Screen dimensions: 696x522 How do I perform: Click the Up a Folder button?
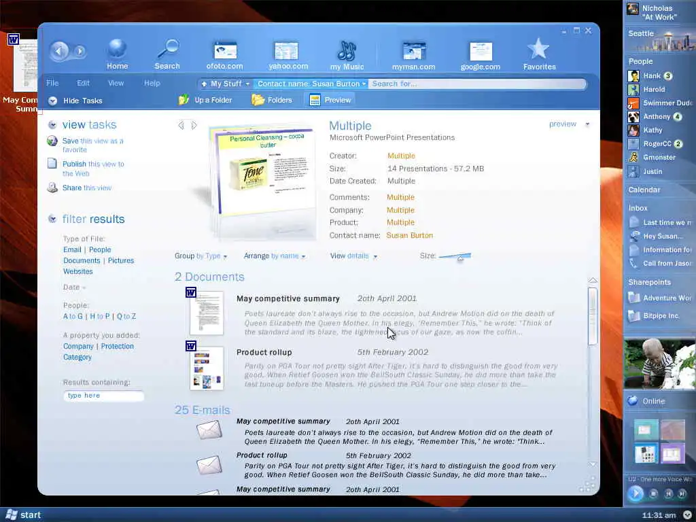[205, 100]
